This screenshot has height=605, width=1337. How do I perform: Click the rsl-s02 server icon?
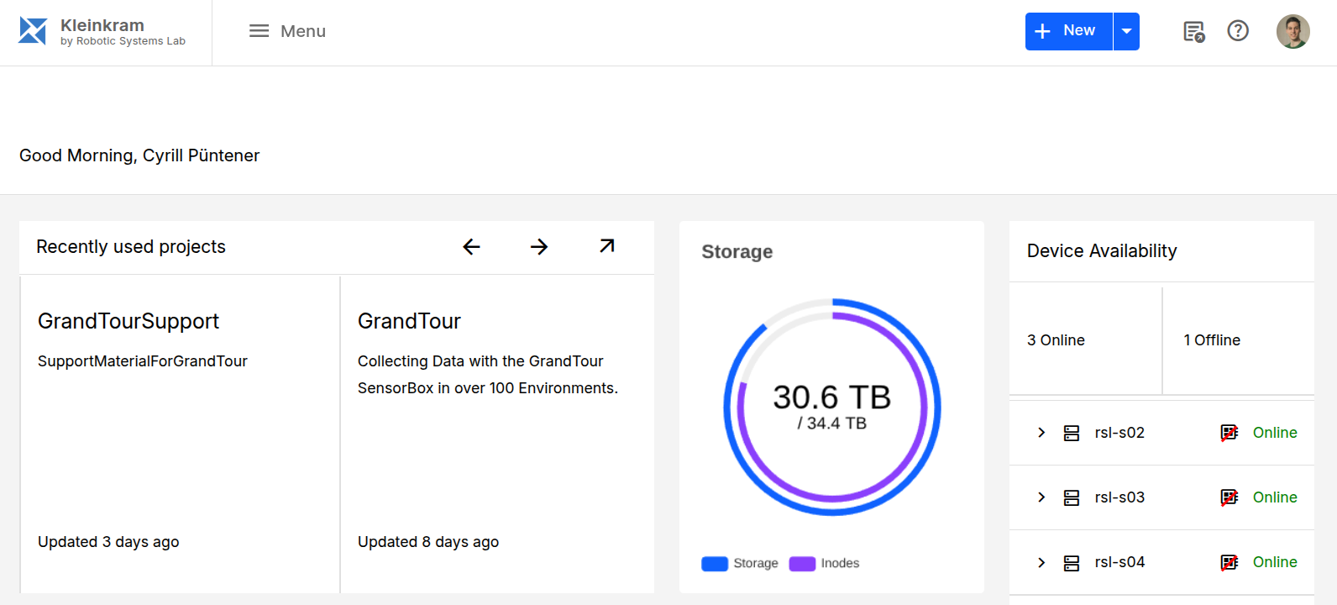click(x=1072, y=433)
